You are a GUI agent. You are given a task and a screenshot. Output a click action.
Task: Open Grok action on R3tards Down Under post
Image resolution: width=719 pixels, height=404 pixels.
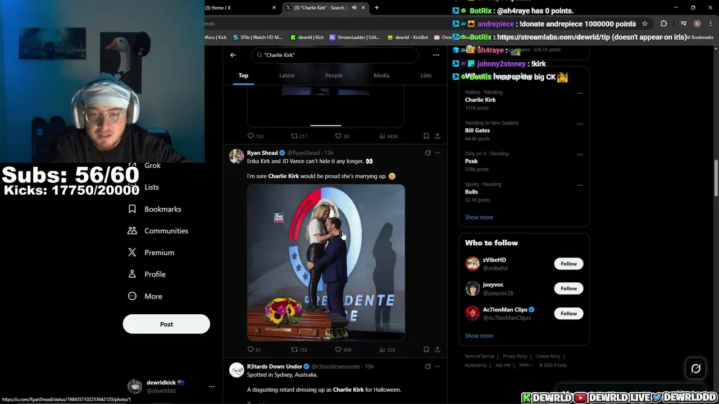tap(427, 366)
